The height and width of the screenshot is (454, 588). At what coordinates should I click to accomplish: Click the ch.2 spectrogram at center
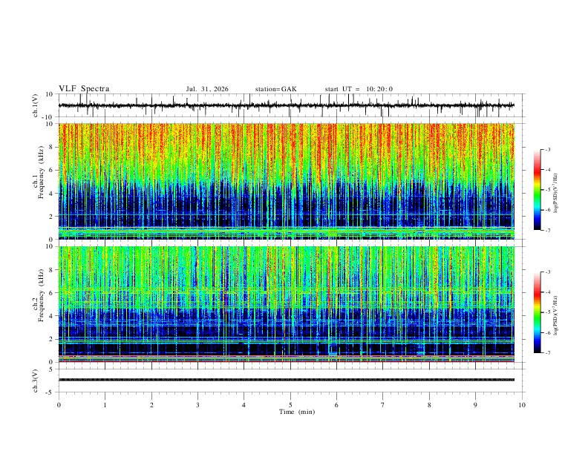coord(287,304)
